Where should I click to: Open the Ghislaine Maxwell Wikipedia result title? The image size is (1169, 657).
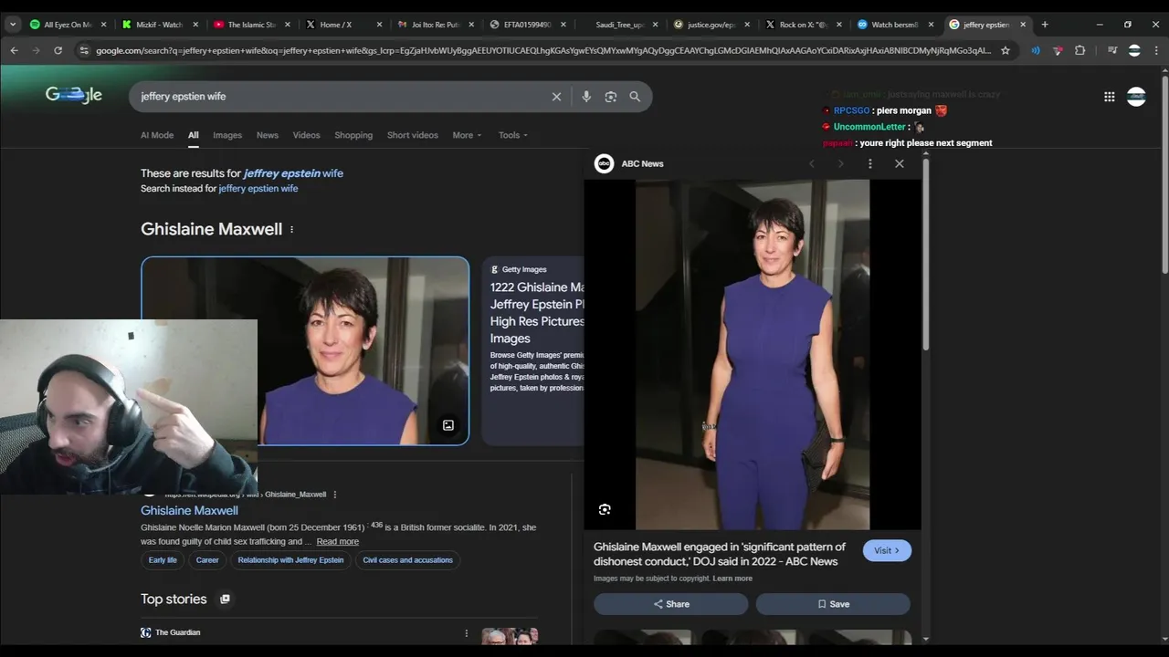(x=189, y=511)
